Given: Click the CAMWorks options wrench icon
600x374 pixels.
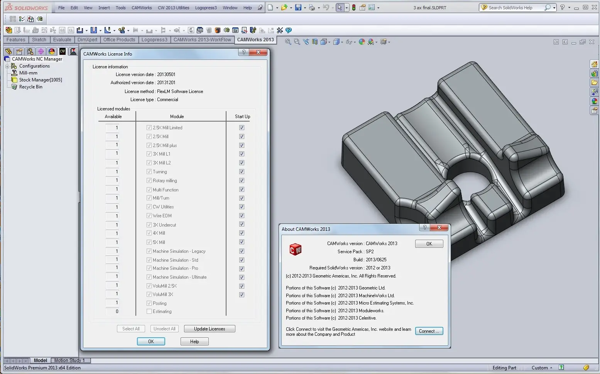Looking at the screenshot, I should point(280,30).
